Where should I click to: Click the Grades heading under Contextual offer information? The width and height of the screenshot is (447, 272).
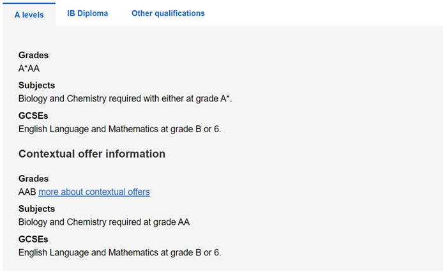[x=33, y=179]
